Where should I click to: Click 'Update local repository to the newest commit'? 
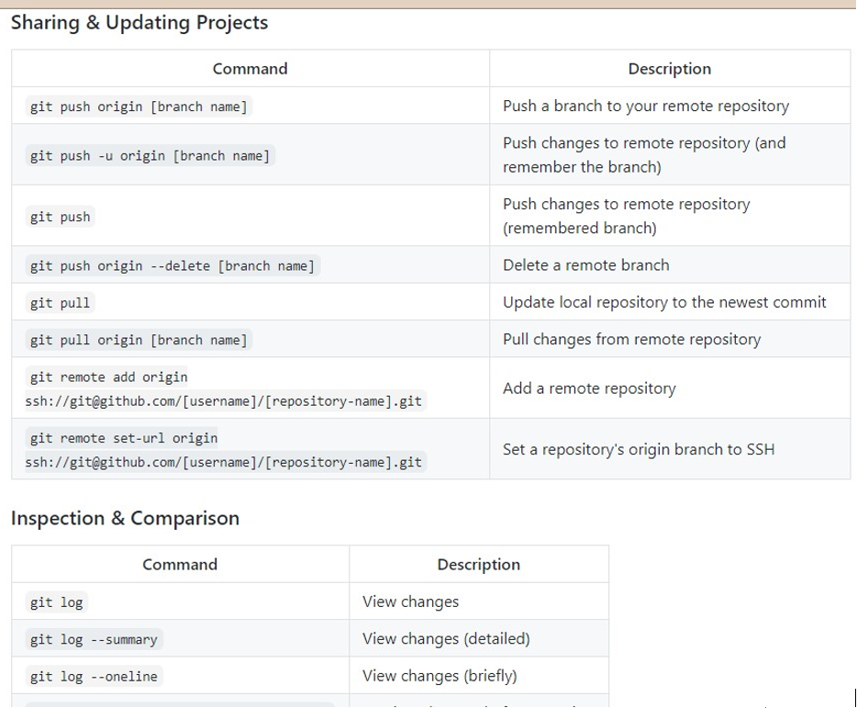664,302
